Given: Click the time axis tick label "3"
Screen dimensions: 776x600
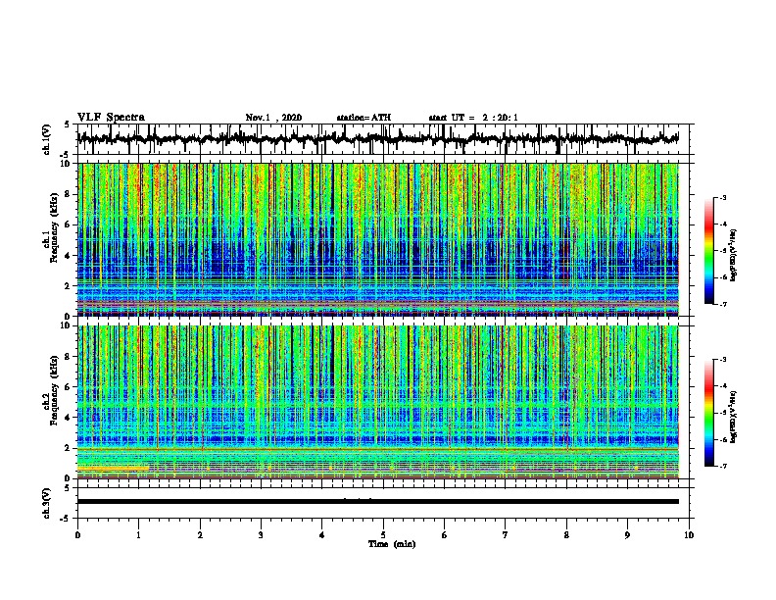Looking at the screenshot, I should [261, 535].
